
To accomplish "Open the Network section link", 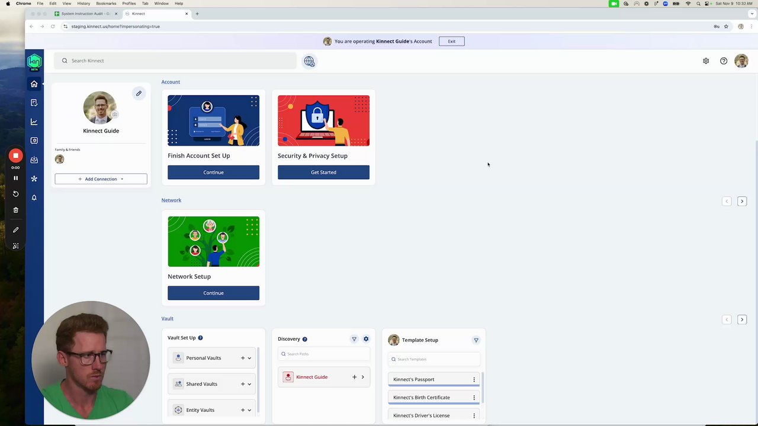I will coord(171,200).
